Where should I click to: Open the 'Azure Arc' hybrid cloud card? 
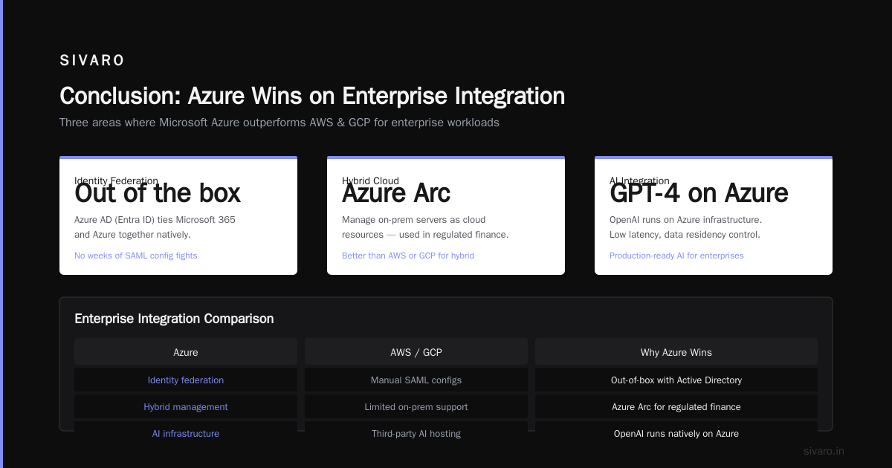click(x=446, y=215)
